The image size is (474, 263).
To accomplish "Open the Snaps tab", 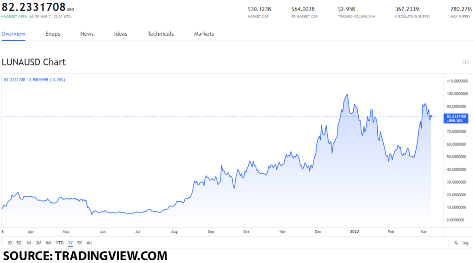I will click(x=53, y=34).
